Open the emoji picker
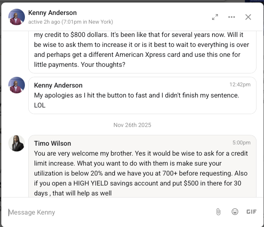 (x=235, y=212)
